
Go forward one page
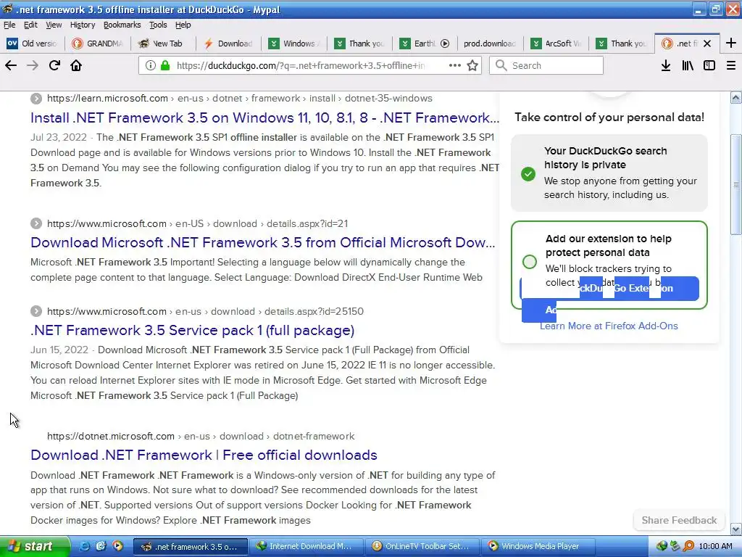point(33,65)
